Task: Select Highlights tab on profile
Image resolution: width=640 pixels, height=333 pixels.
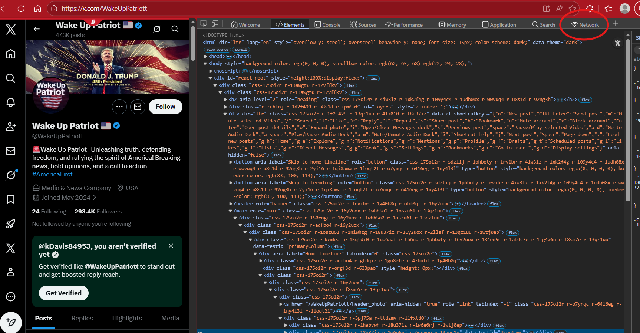Action: tap(127, 319)
